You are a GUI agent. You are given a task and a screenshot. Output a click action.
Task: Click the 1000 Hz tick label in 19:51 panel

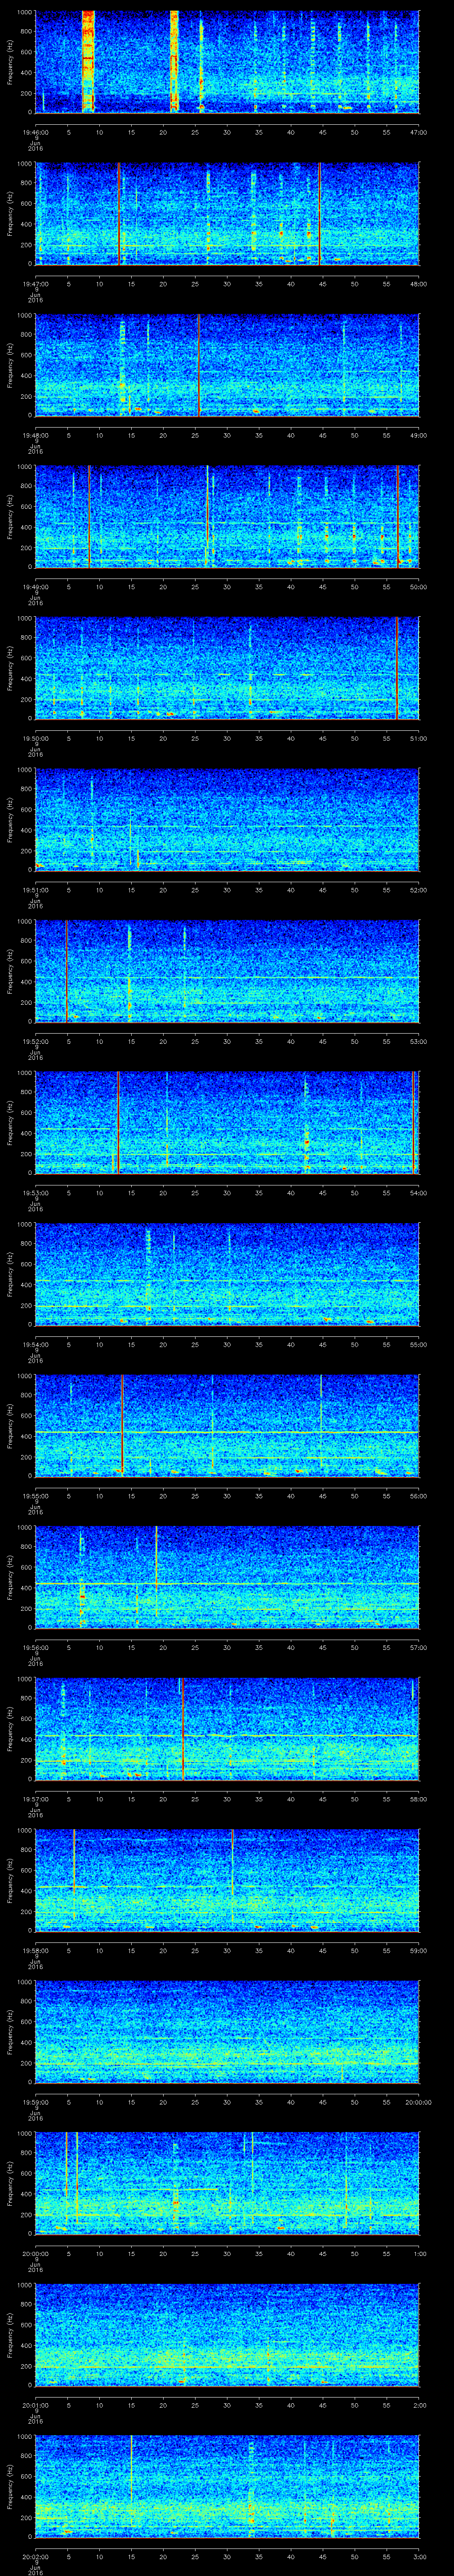tap(25, 771)
